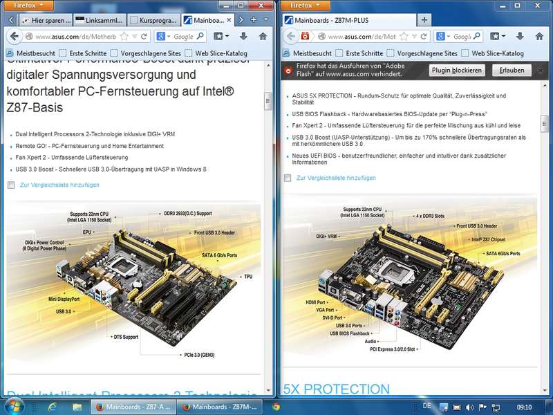Click the home icon in right Firefox window
This screenshot has height=415, width=553.
click(539, 36)
